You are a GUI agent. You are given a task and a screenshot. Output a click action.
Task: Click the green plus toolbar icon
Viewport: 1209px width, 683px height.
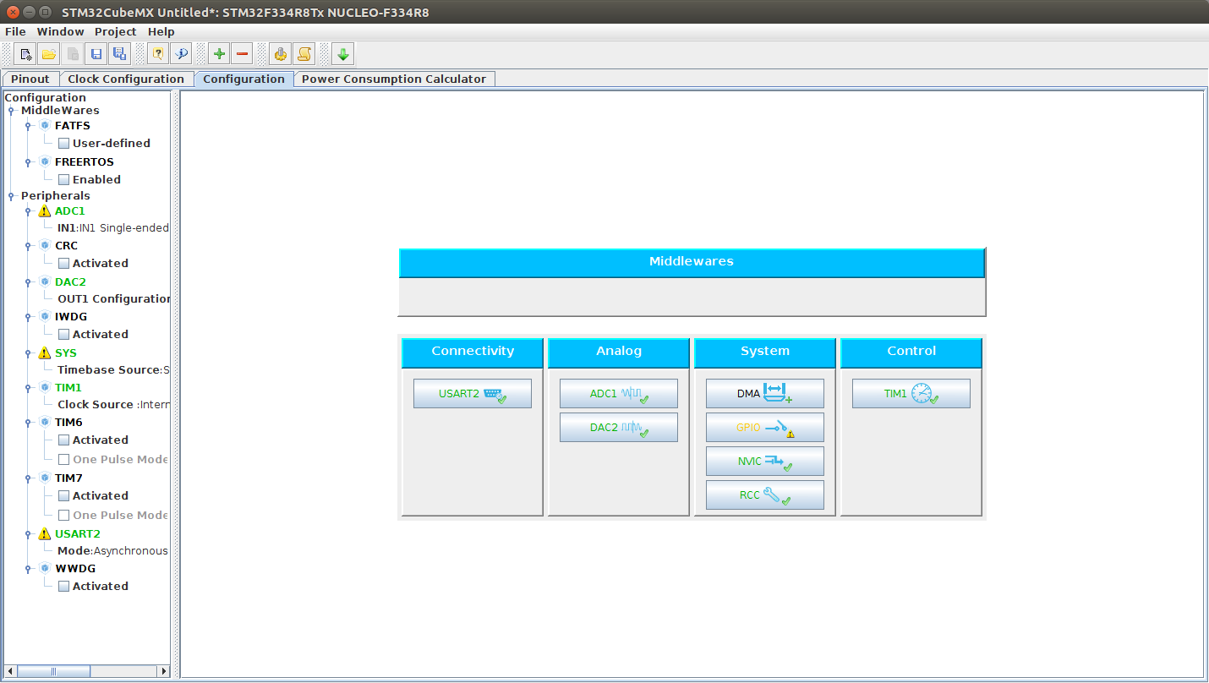coord(219,54)
